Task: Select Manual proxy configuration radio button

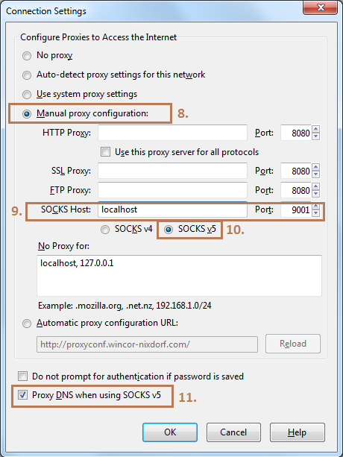Action: [27, 114]
